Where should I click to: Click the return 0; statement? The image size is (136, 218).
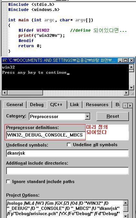pyautogui.click(x=30, y=46)
